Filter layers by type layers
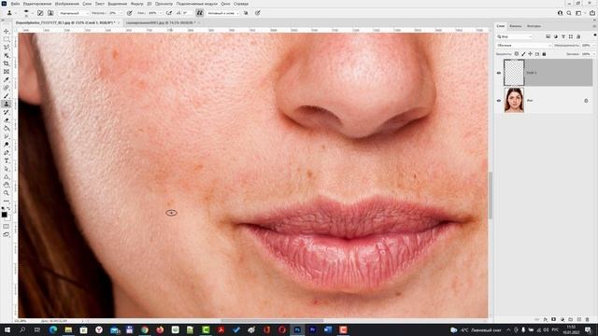598x336 pixels. 563,36
